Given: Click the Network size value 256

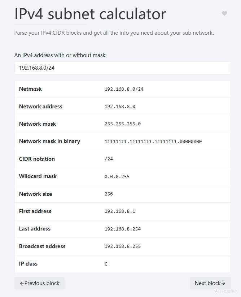Looking at the screenshot, I should pyautogui.click(x=109, y=194).
